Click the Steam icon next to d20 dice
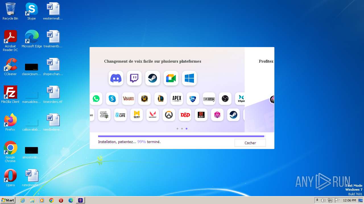The height and width of the screenshot is (204, 364). 233,115
